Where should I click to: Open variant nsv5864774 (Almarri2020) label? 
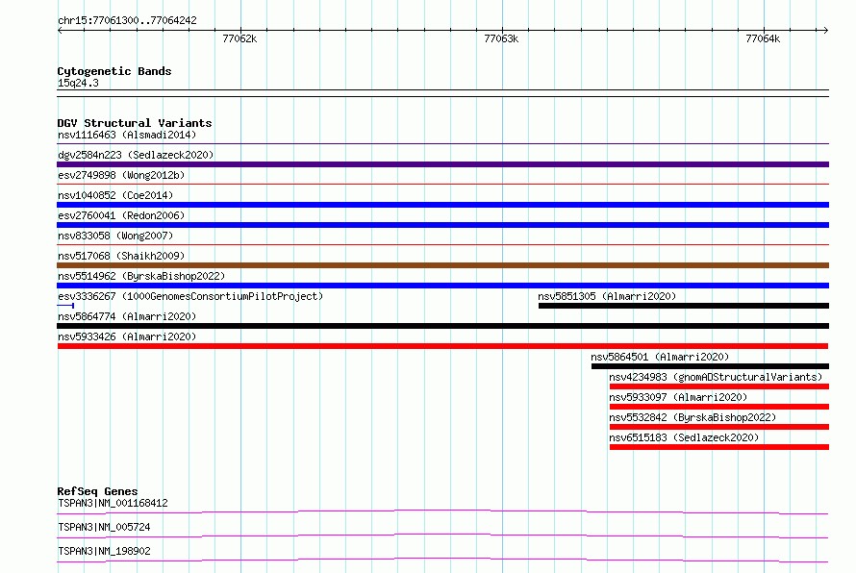point(127,316)
